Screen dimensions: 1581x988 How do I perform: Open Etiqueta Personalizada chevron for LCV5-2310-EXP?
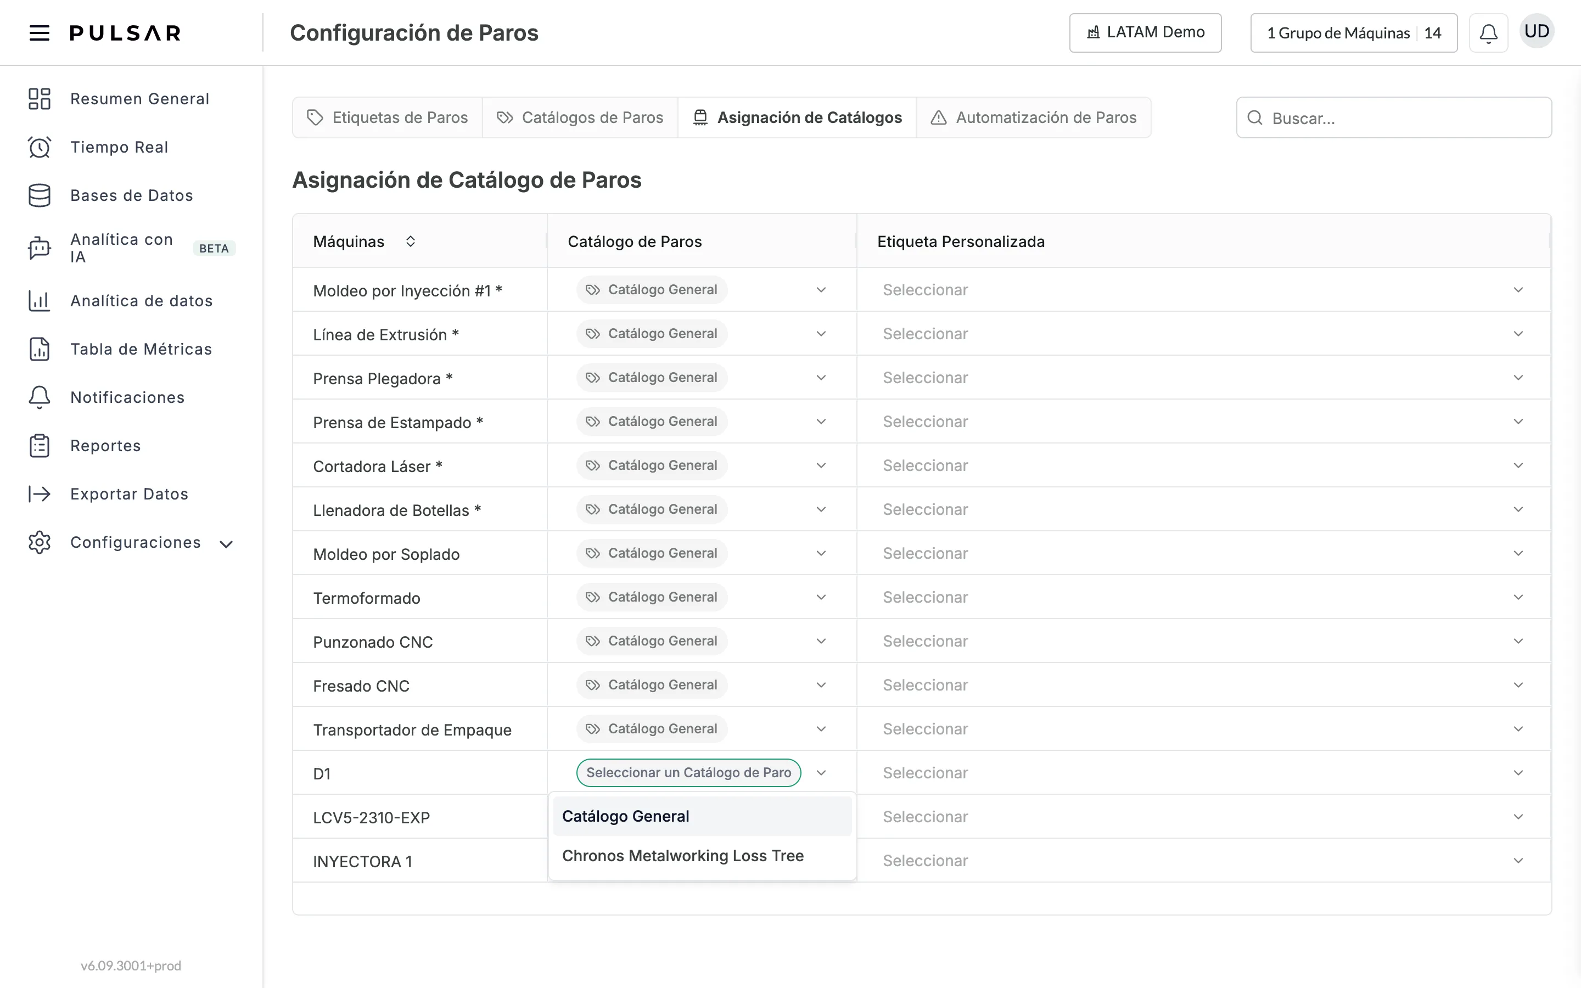click(x=1518, y=817)
